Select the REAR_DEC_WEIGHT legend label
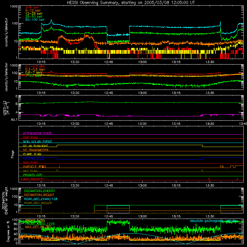Viewport: 247px width, 247px height. pyautogui.click(x=38, y=203)
